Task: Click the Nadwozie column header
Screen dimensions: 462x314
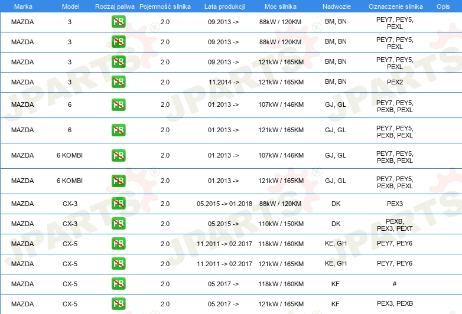Action: 337,6
